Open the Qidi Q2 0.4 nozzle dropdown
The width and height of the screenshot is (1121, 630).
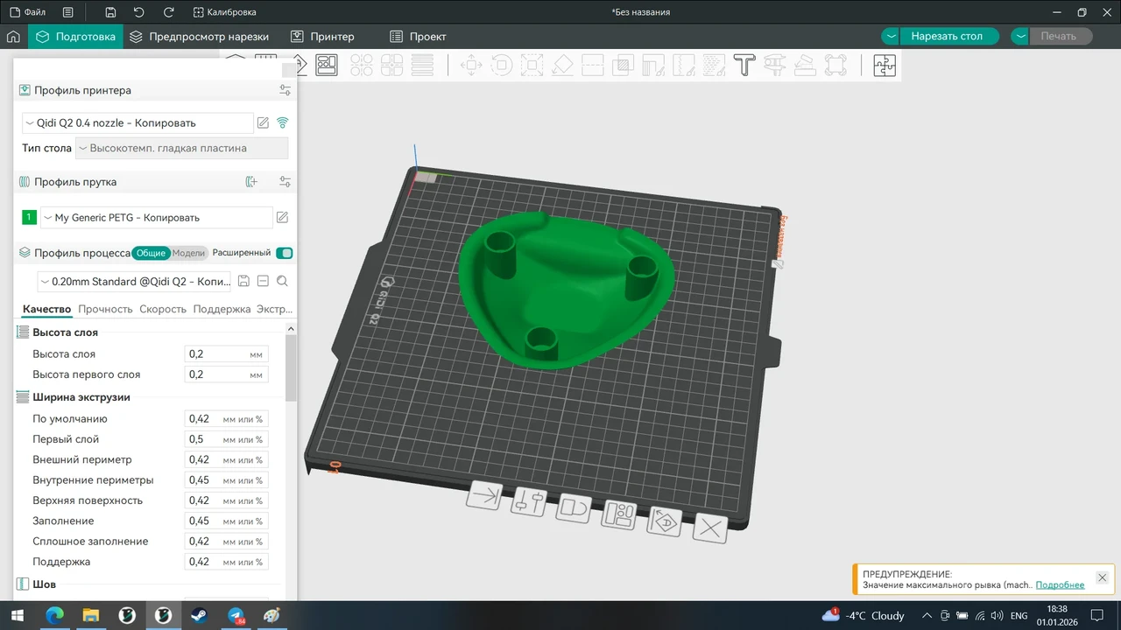[x=138, y=123]
